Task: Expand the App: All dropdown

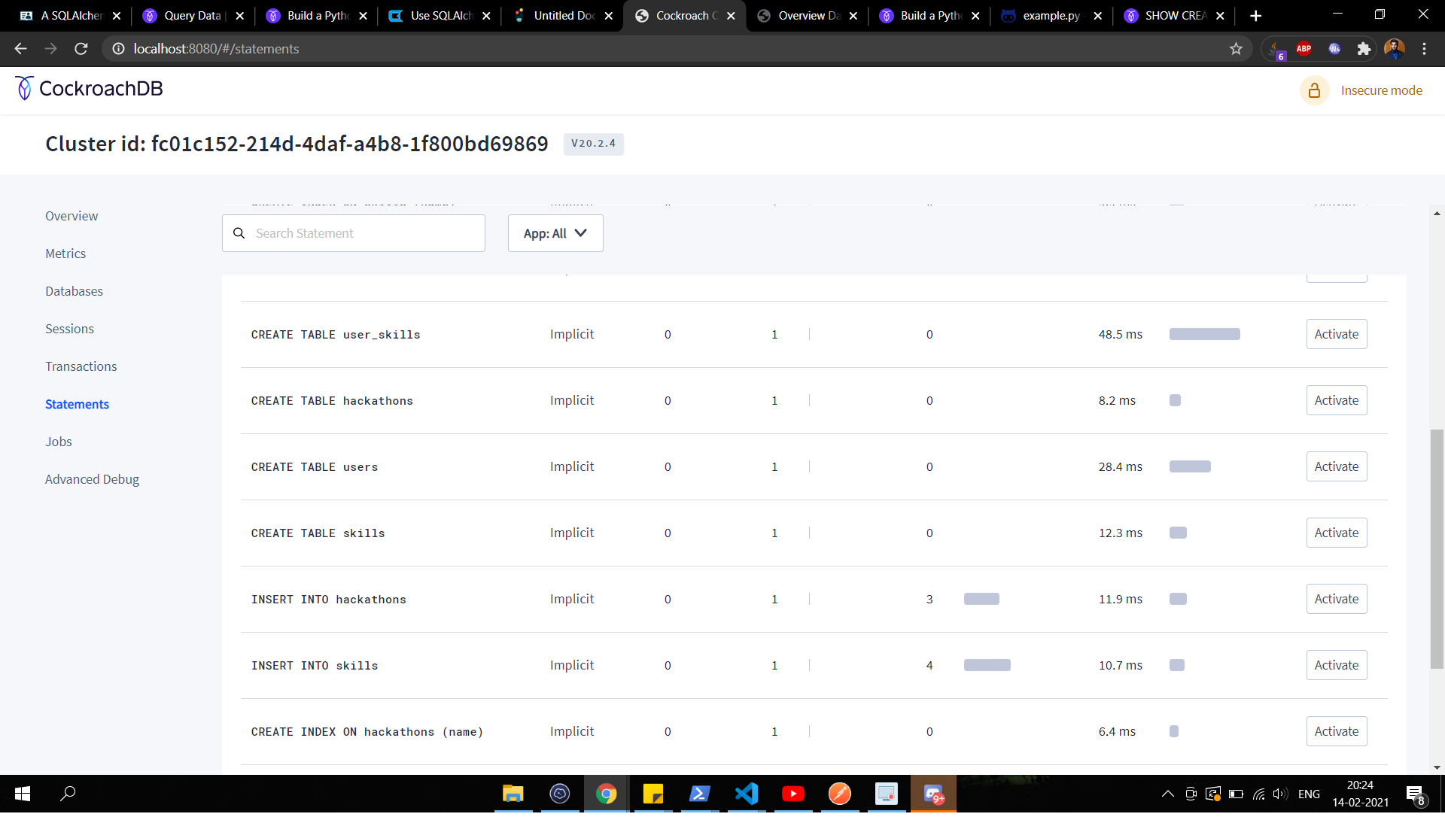Action: [x=555, y=233]
